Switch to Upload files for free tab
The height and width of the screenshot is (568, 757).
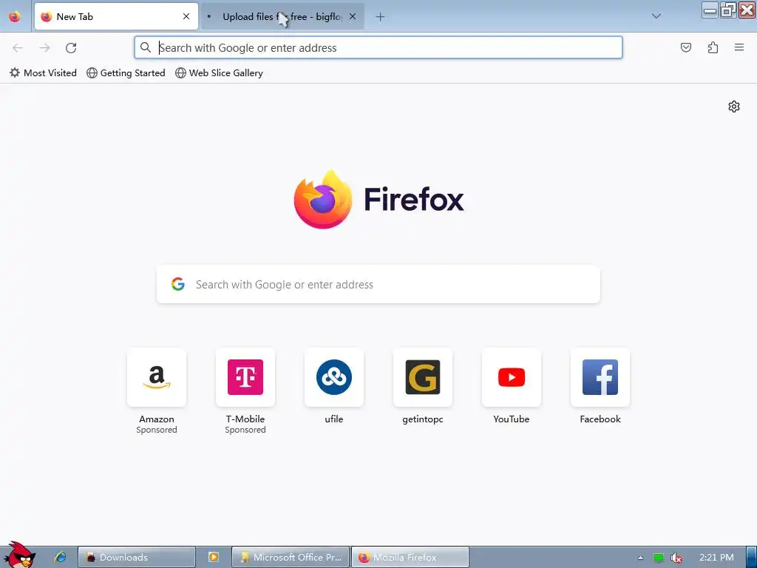(282, 16)
